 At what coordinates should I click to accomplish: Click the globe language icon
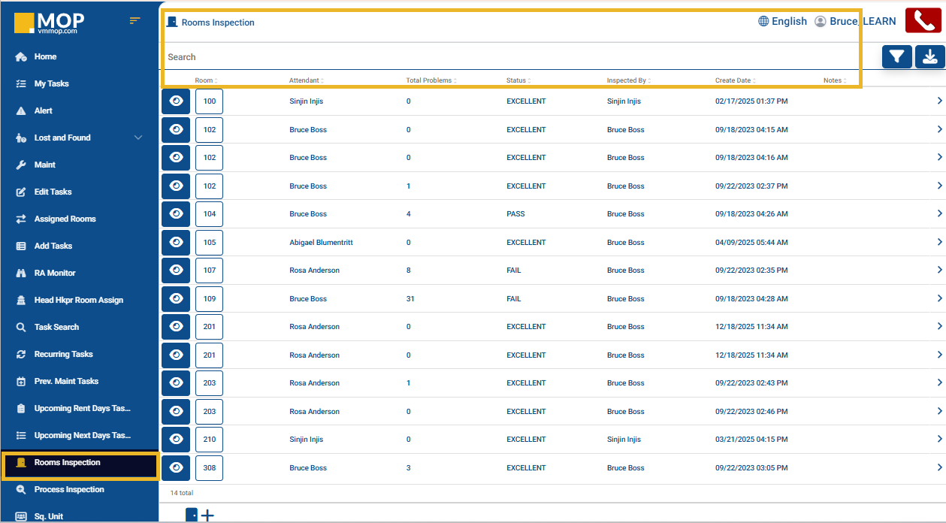pyautogui.click(x=763, y=21)
